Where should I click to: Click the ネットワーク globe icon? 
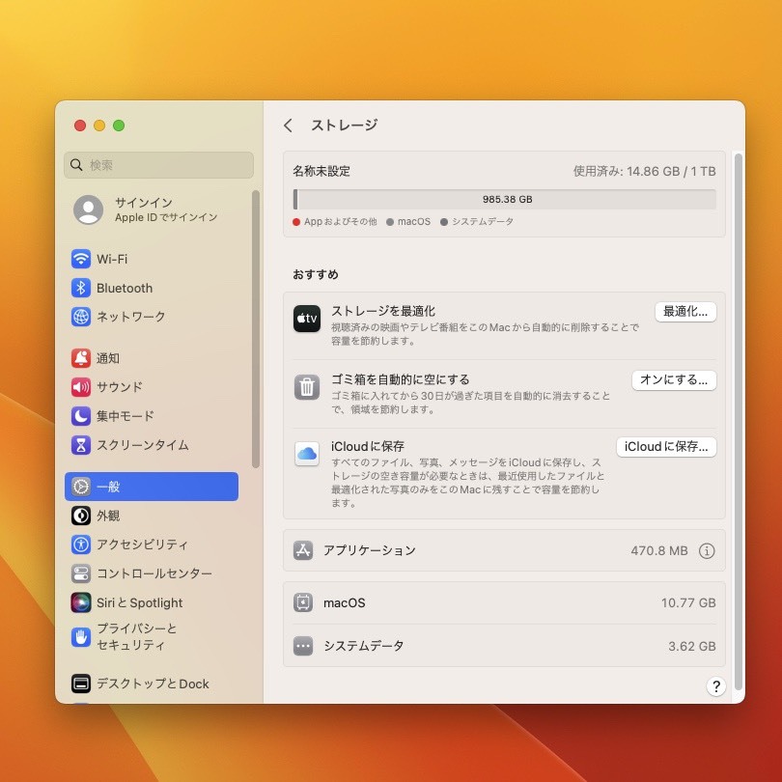coord(81,317)
